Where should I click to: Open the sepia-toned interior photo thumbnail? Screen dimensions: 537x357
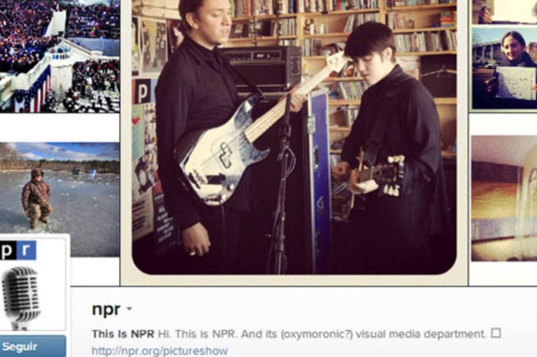[x=504, y=199]
